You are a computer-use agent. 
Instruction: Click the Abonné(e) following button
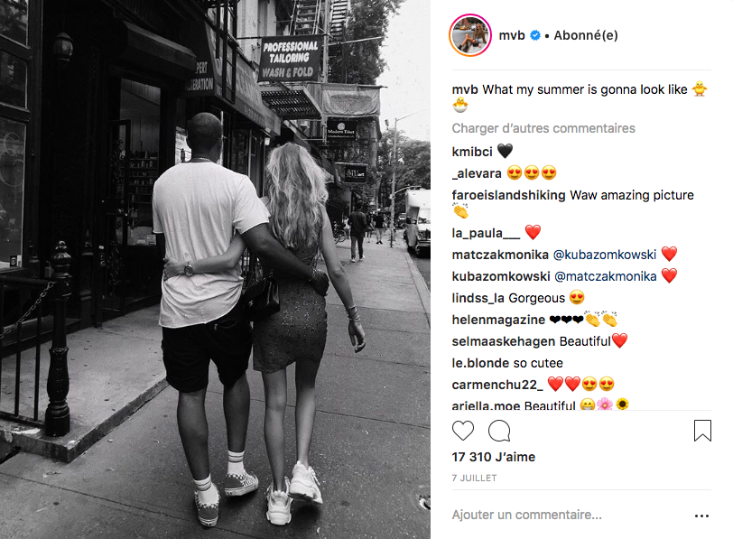586,35
